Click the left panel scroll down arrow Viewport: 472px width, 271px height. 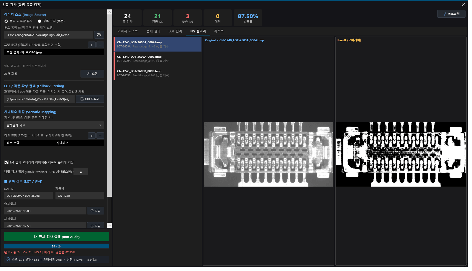[109, 225]
